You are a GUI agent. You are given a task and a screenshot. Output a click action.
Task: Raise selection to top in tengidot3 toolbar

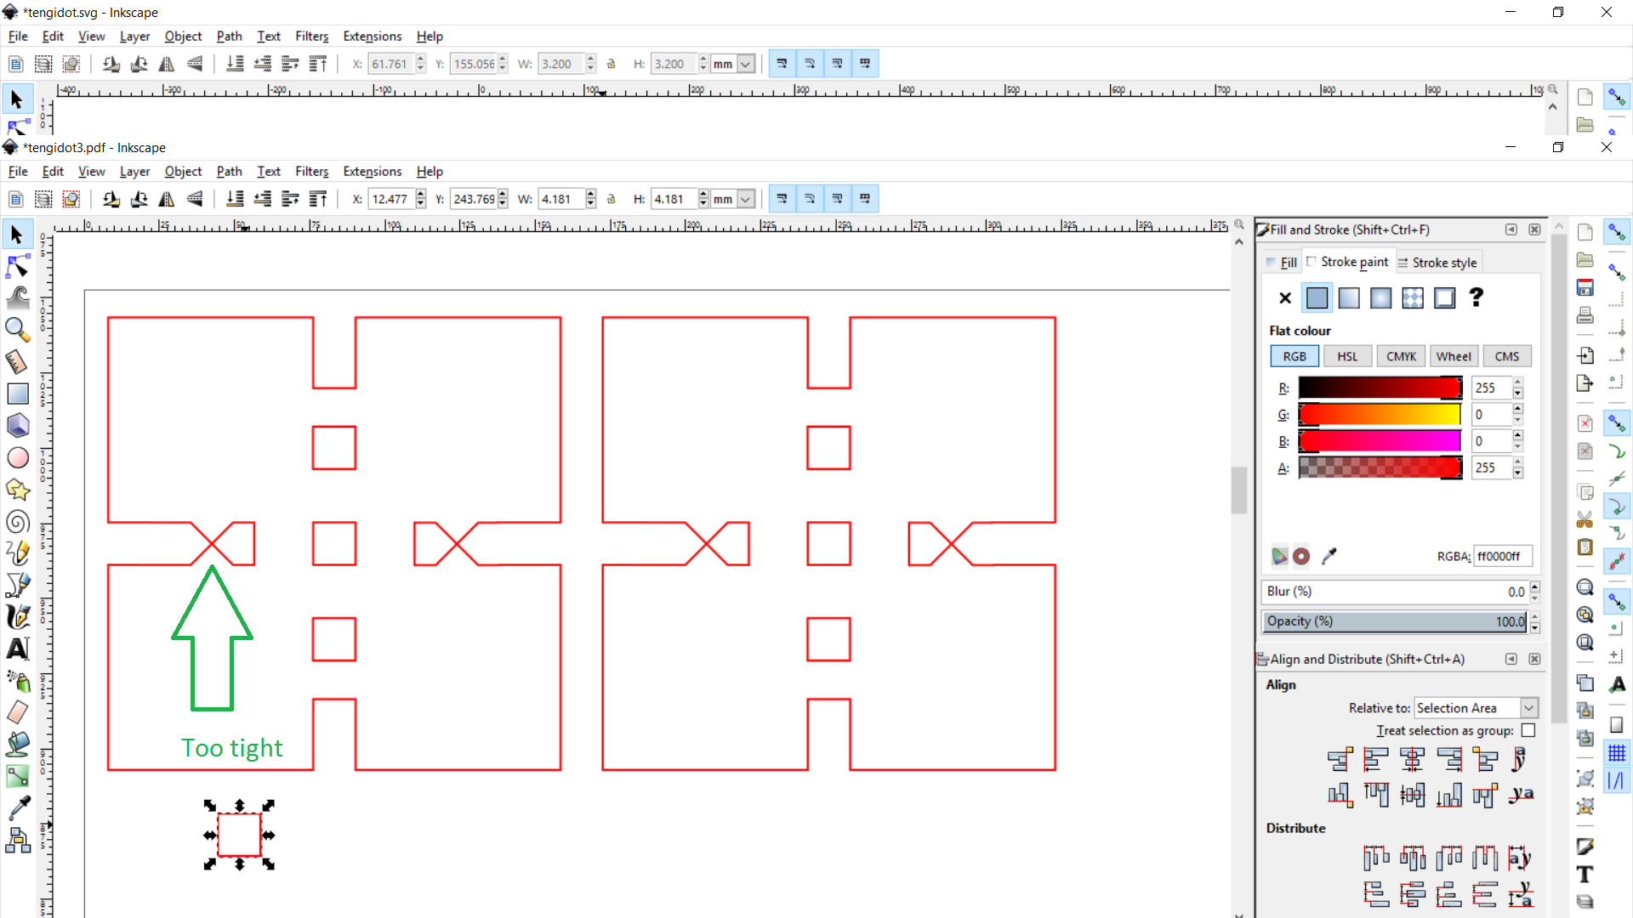click(x=318, y=199)
